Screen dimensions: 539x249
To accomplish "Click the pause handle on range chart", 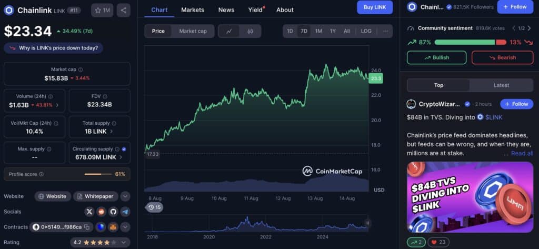I will click(x=367, y=223).
